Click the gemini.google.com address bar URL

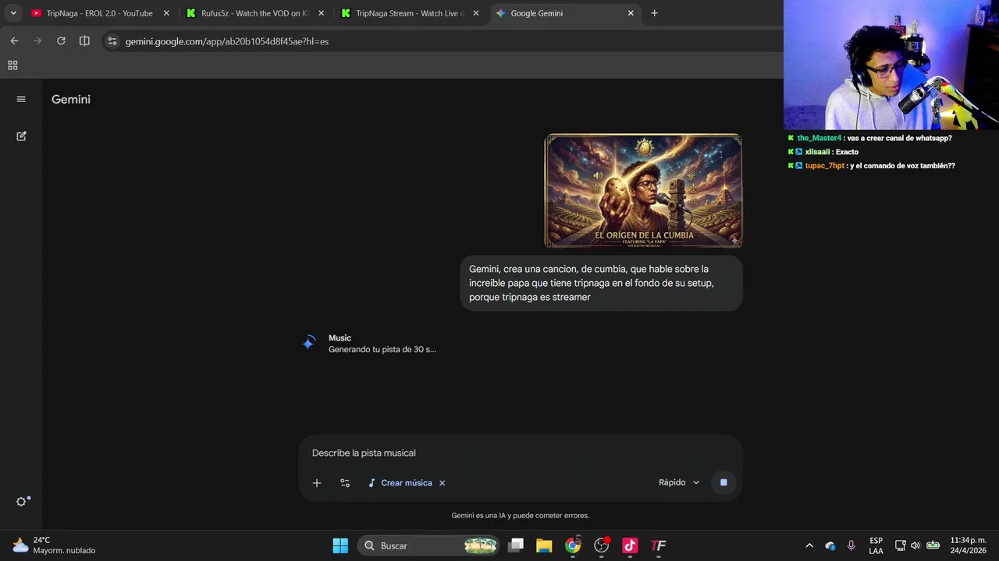click(227, 41)
